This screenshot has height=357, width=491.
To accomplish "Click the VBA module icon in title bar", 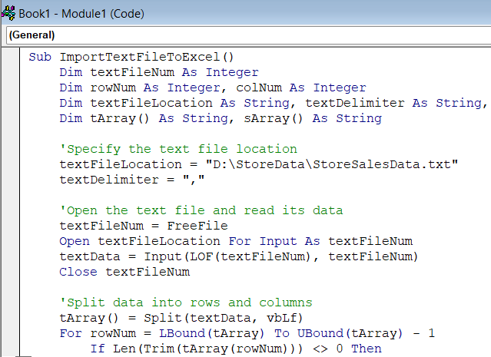I will 8,14.
